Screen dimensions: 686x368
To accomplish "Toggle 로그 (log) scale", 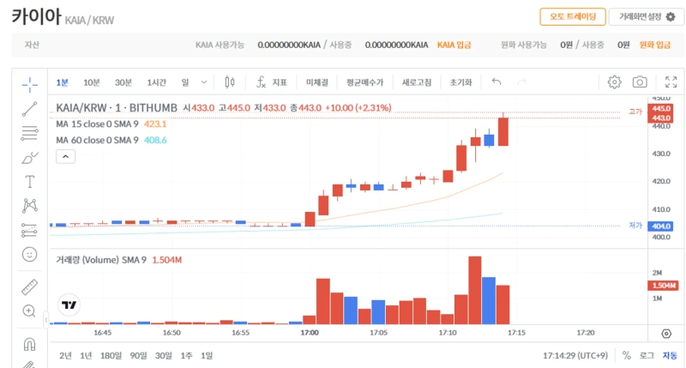I will coord(646,355).
